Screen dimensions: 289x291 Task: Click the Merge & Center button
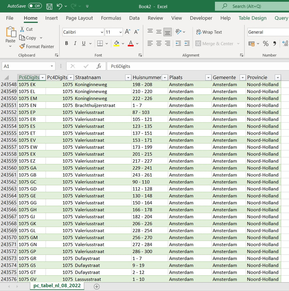[215, 43]
